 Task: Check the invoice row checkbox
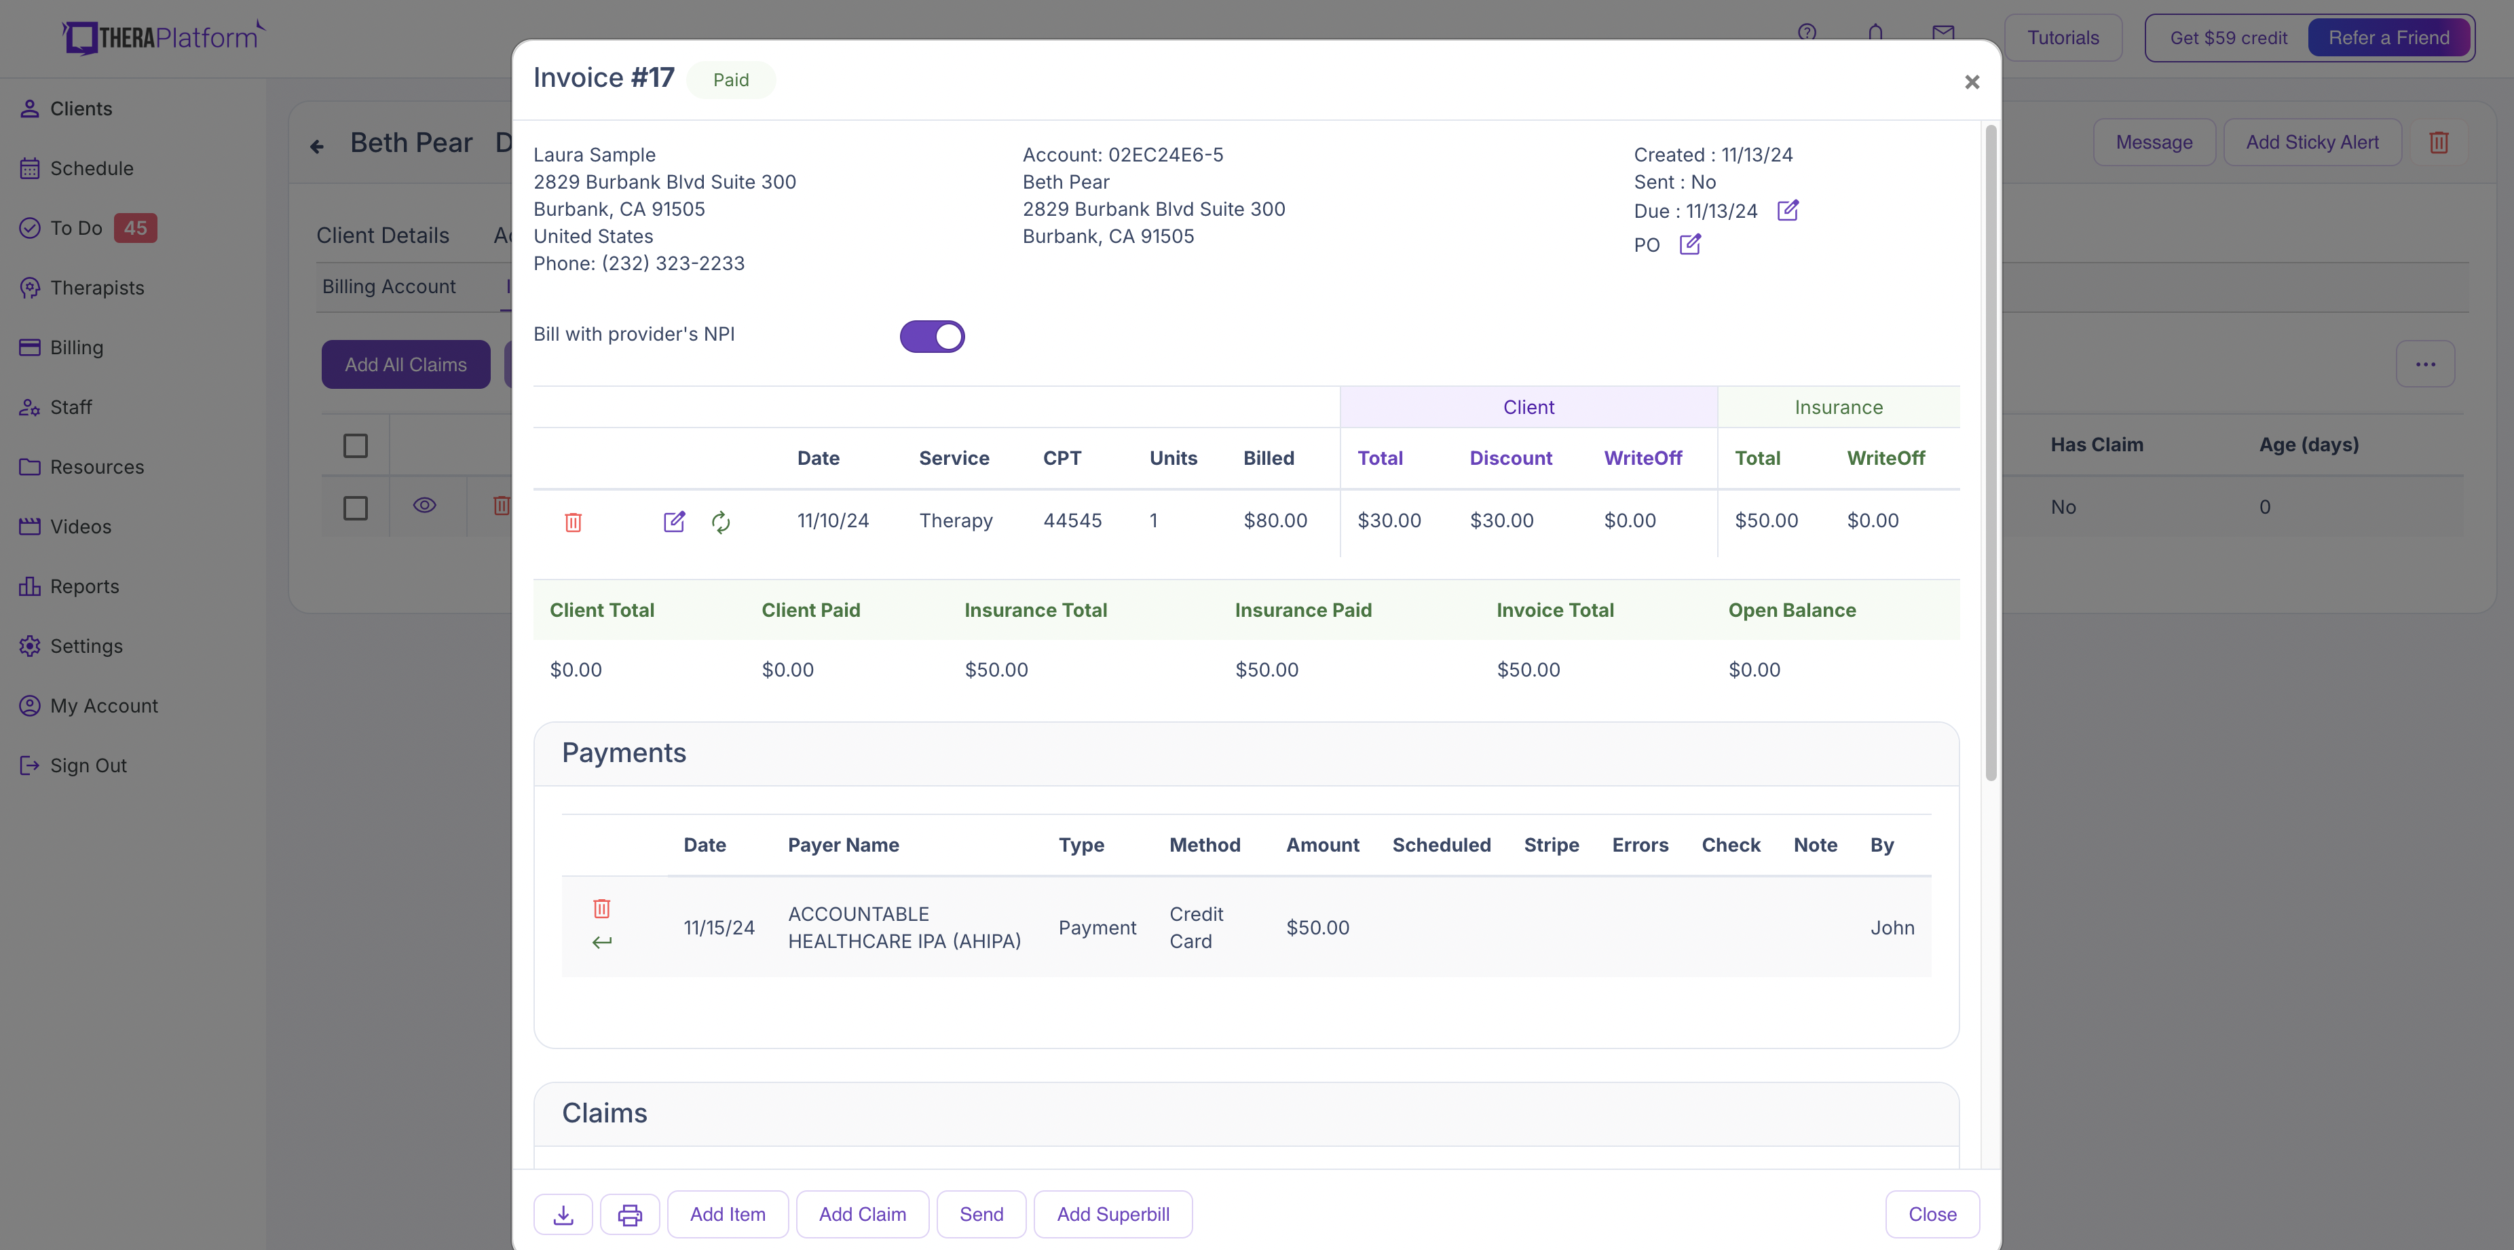point(355,508)
